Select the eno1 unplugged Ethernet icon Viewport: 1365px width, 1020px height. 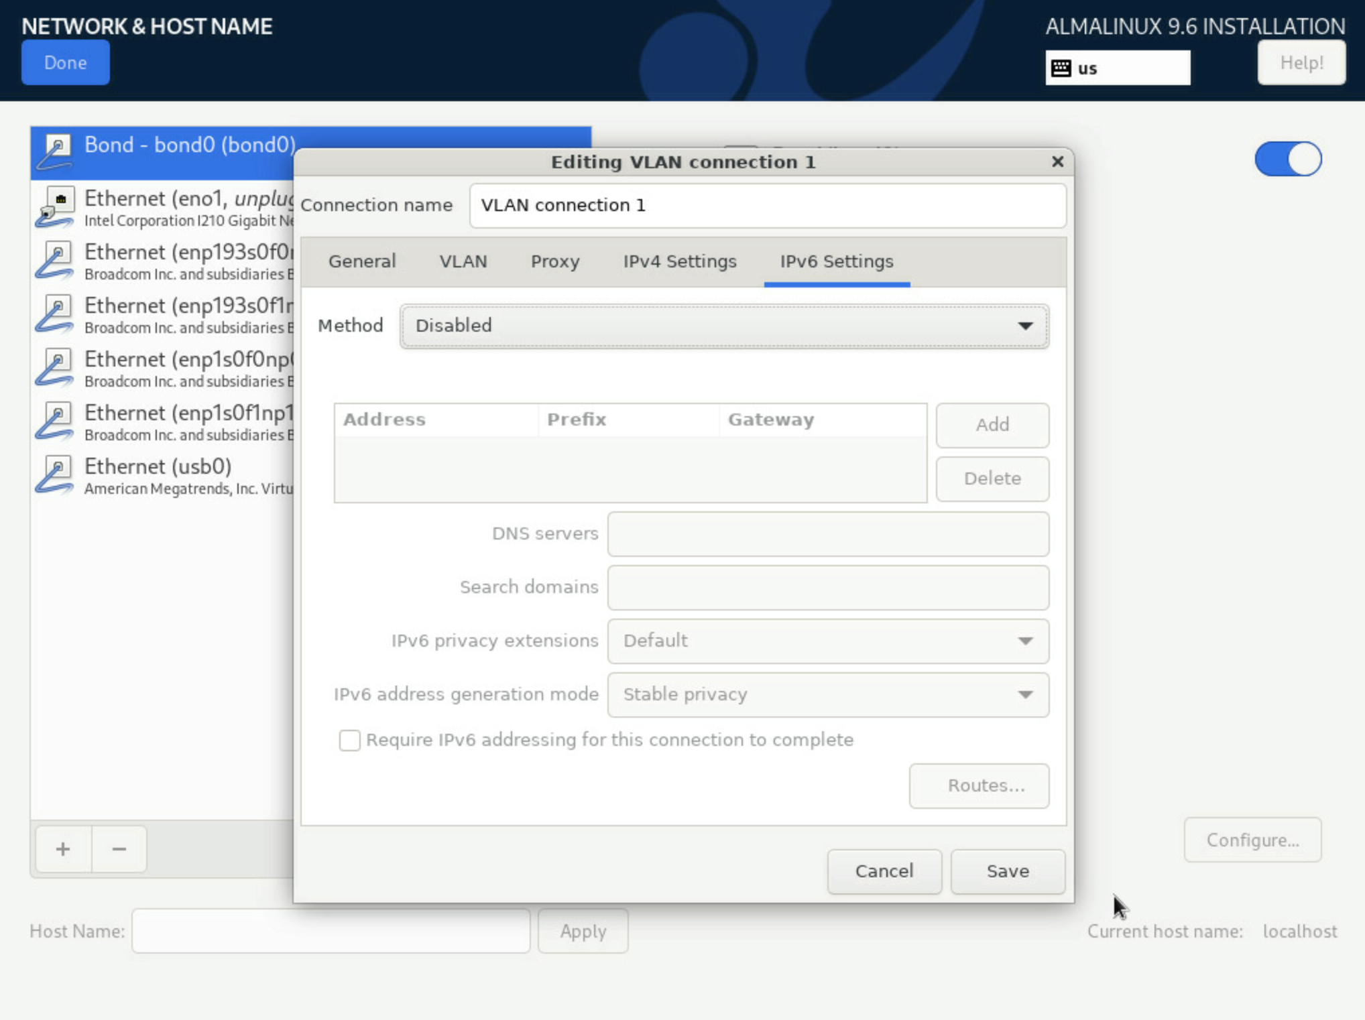55,206
